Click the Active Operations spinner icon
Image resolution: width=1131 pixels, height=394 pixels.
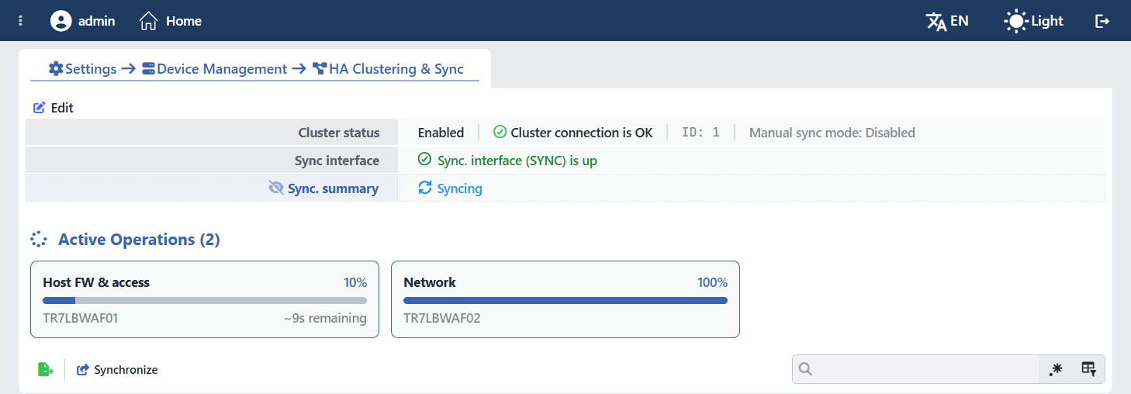pyautogui.click(x=39, y=239)
